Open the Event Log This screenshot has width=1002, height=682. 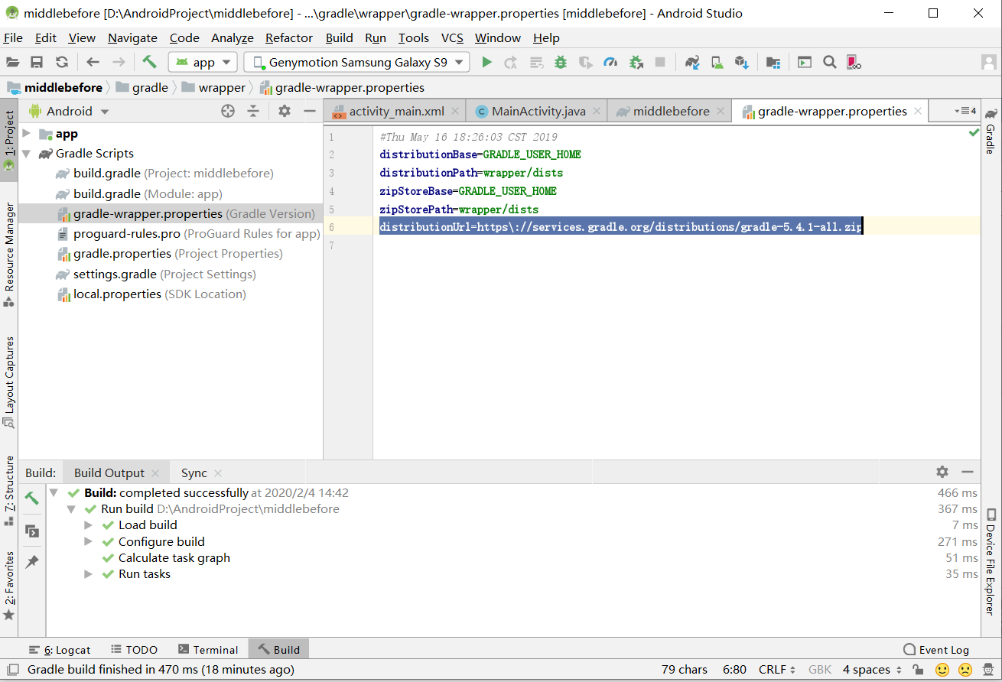pyautogui.click(x=935, y=650)
